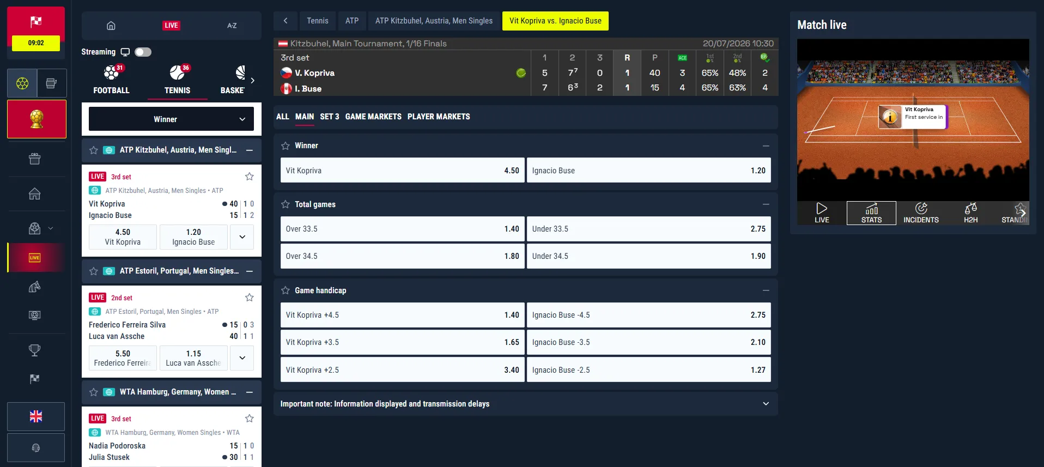Open the gift box promotions icon
This screenshot has width=1044, height=467.
point(35,159)
